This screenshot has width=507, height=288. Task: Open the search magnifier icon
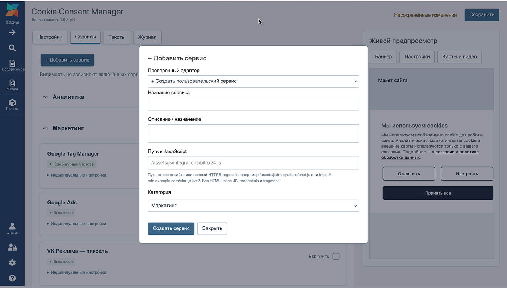point(12,48)
